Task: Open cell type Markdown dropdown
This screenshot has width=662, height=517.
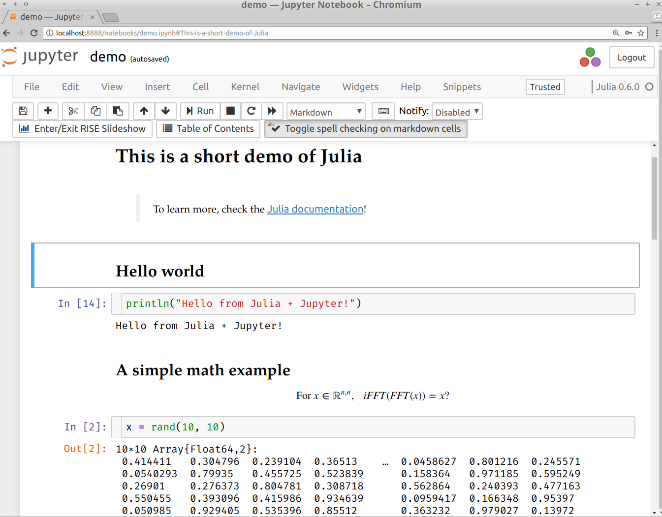Action: (326, 112)
